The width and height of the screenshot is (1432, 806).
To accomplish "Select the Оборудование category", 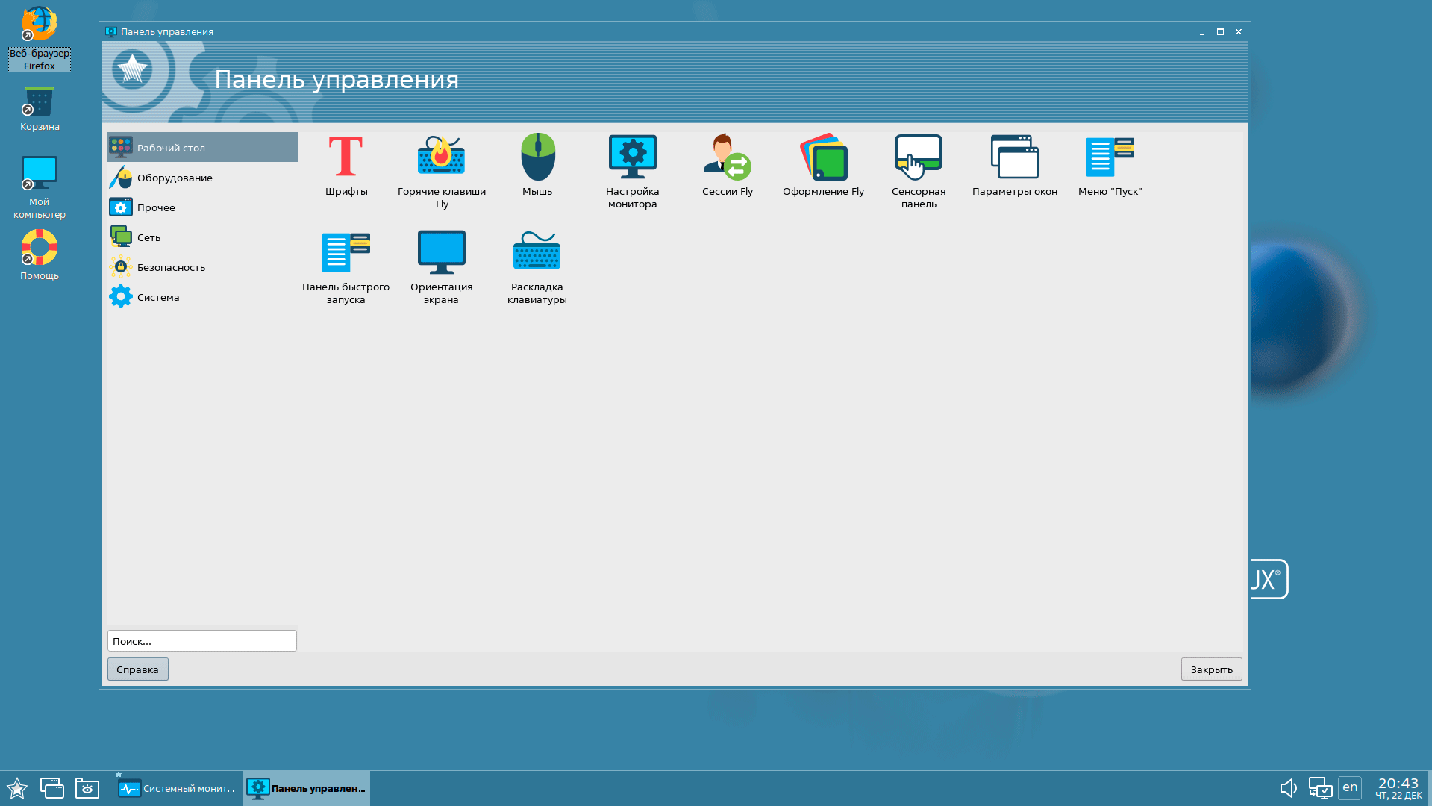I will (x=202, y=178).
